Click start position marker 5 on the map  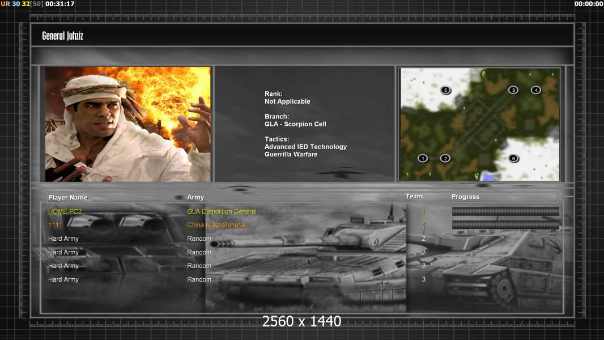pyautogui.click(x=445, y=91)
